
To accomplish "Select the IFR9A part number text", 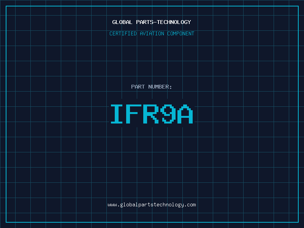I will [x=152, y=114].
